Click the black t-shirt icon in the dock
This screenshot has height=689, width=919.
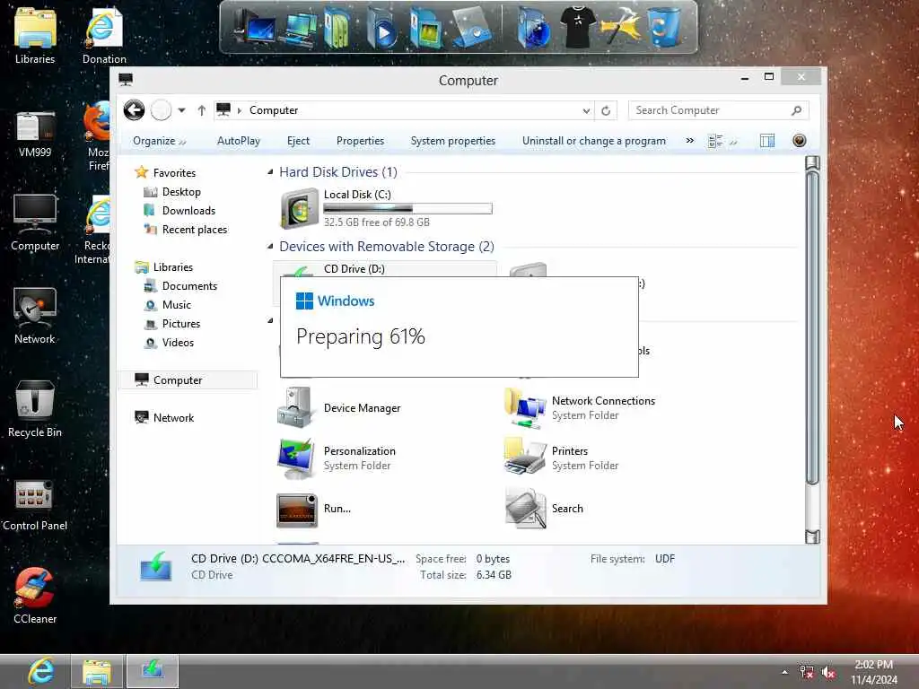point(578,27)
